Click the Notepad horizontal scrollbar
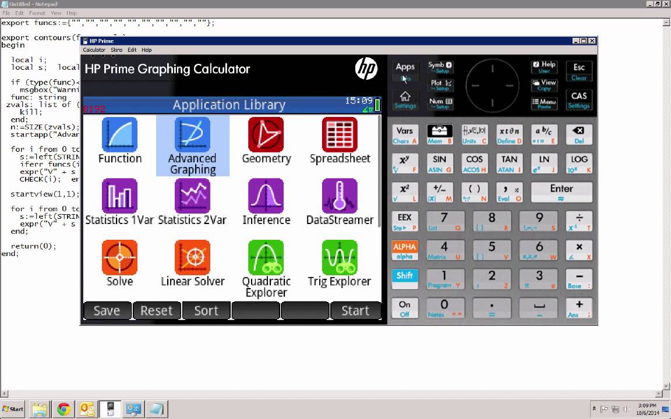Viewport: 671px width, 419px height. click(x=331, y=394)
